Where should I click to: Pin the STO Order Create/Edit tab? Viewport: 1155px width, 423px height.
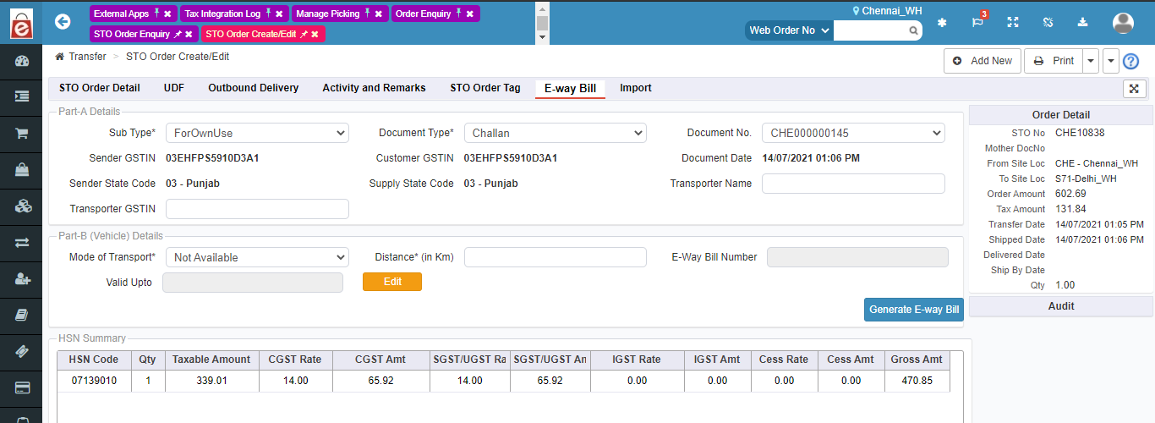click(304, 34)
